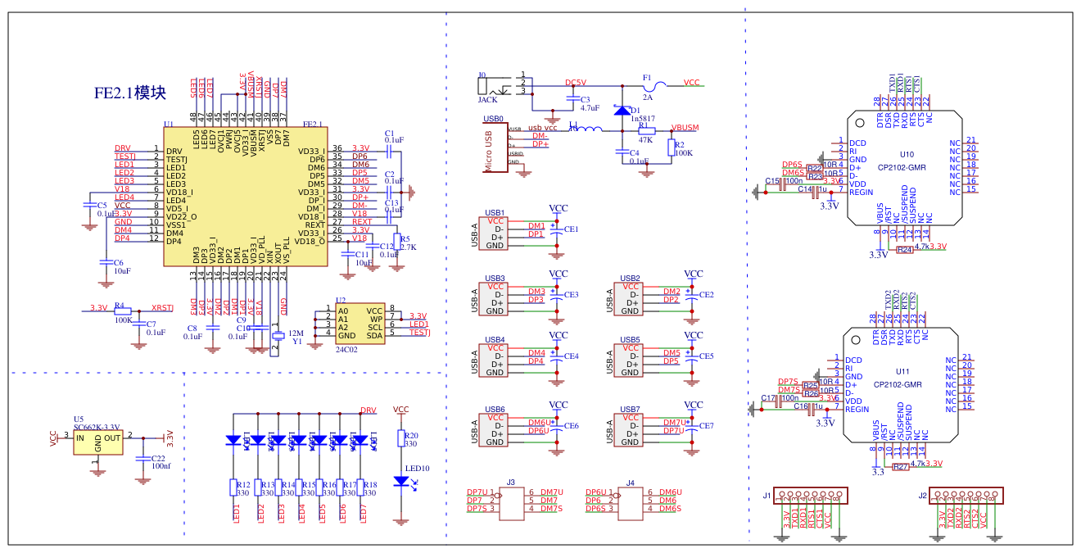
Task: Select the USB7 USB-A connector
Action: click(x=630, y=430)
